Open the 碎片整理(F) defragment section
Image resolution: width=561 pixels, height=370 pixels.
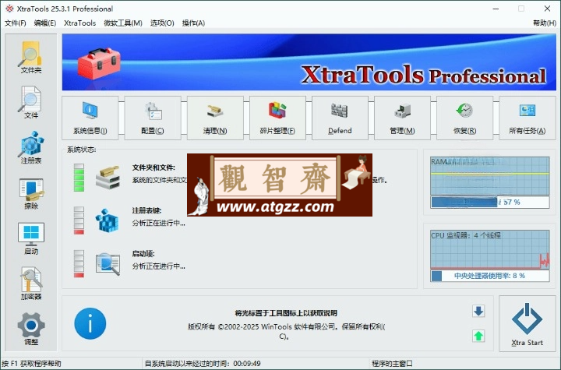(x=277, y=118)
